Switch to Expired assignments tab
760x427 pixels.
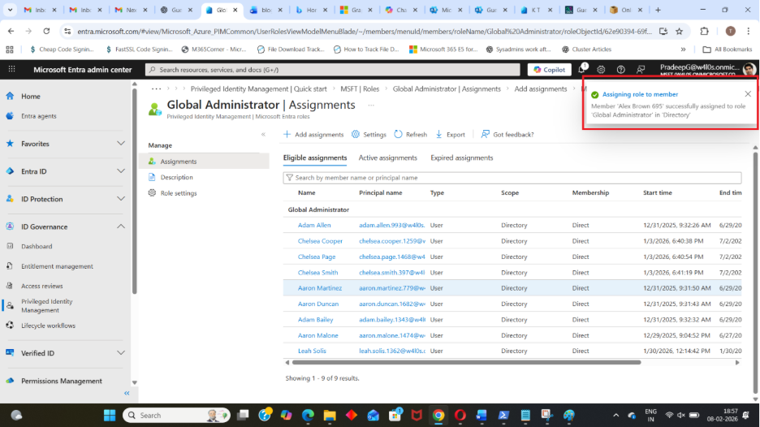click(x=461, y=157)
